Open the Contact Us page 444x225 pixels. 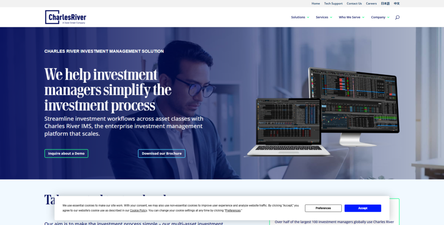coord(354,3)
